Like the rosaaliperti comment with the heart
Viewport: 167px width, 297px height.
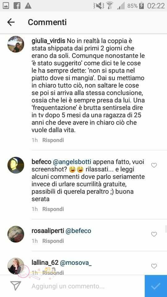[154, 234]
